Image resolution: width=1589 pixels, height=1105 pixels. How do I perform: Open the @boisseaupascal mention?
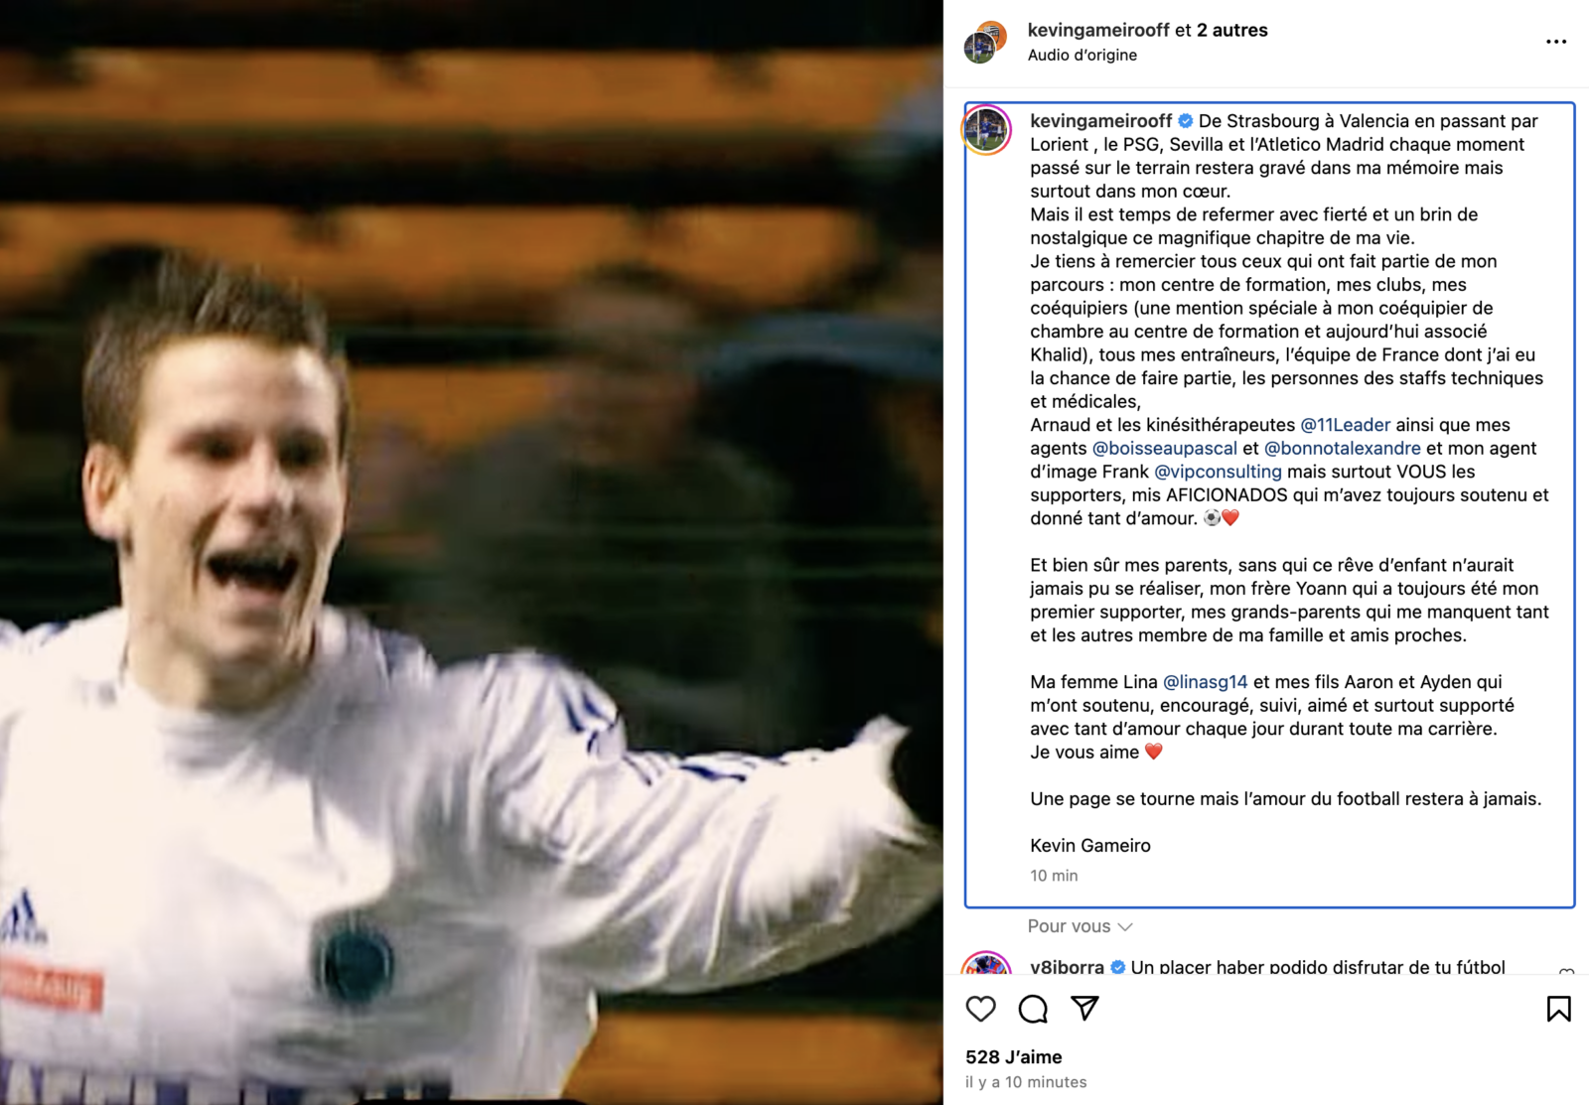point(1165,449)
